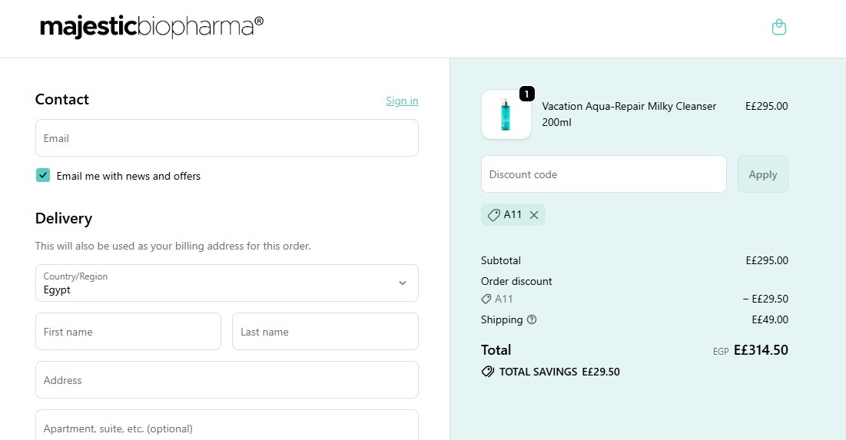Open the shopping bag cart icon

[778, 27]
